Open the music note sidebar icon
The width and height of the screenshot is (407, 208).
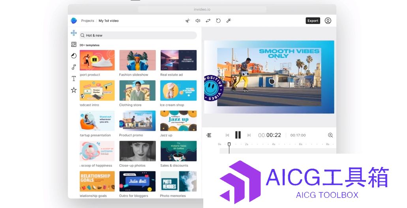coord(74,67)
